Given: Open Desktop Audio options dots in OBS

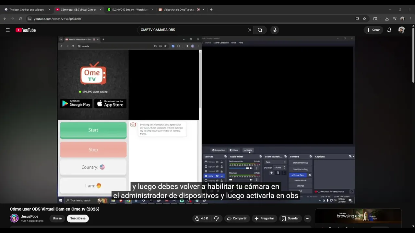Looking at the screenshot, I should (x=257, y=168).
